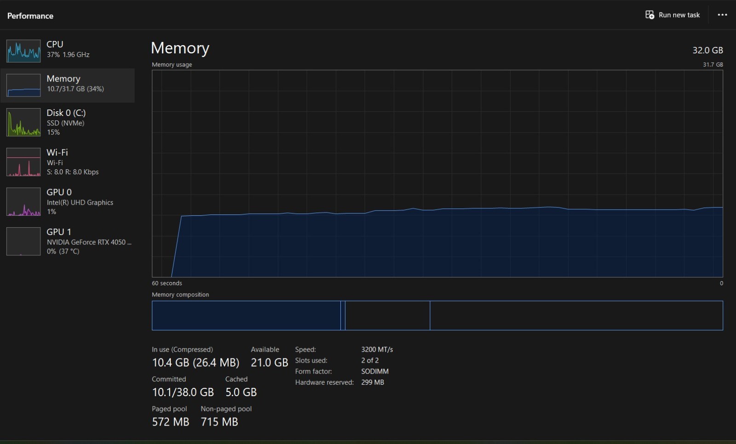This screenshot has width=736, height=444.
Task: Click the Form factor value SODIMM
Action: pyautogui.click(x=375, y=371)
